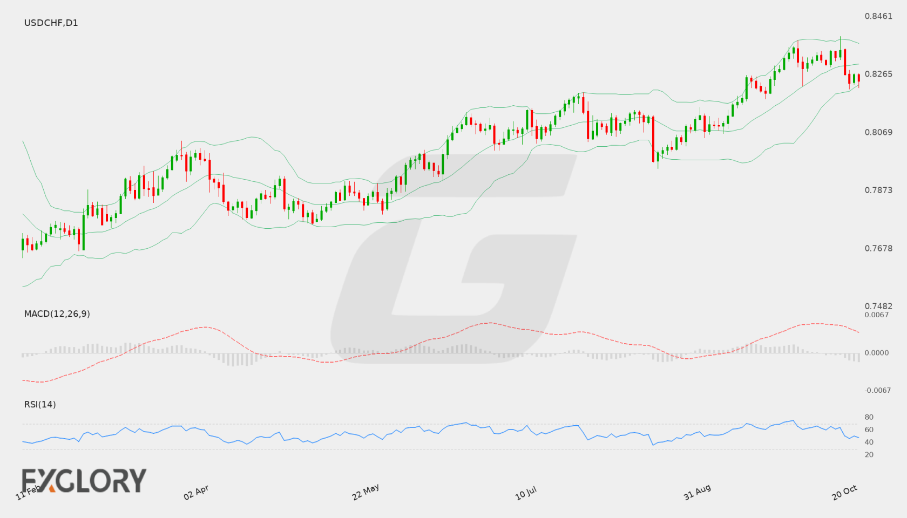Click the 10 Jul date label
The width and height of the screenshot is (907, 518).
(x=526, y=493)
